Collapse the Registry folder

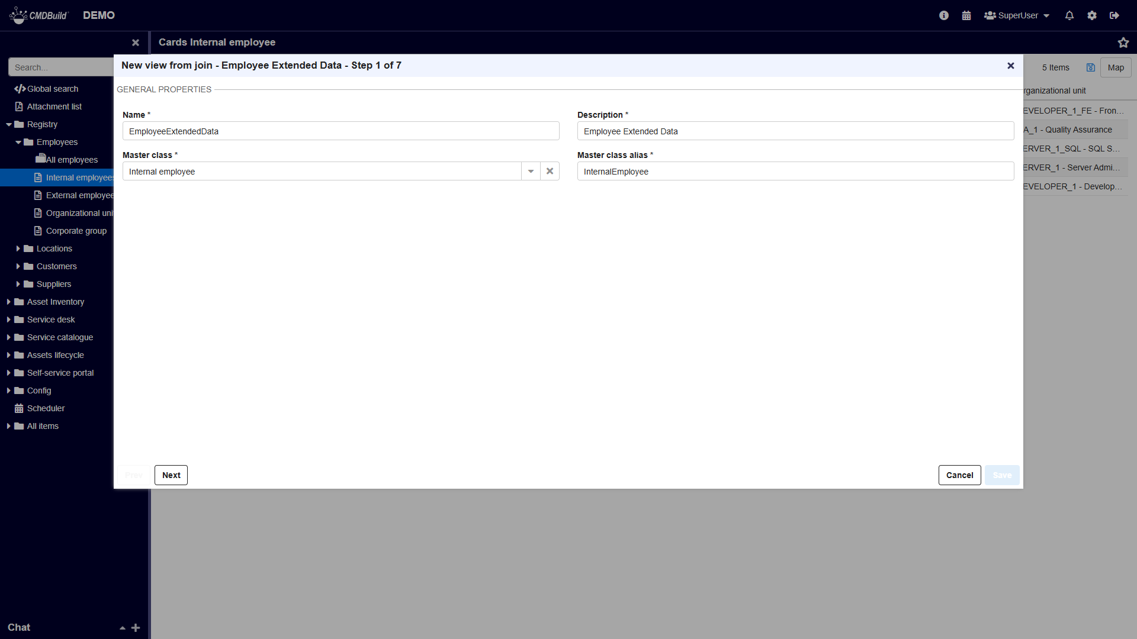[x=9, y=124]
